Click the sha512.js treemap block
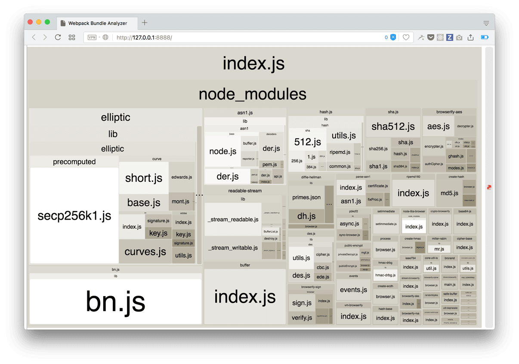Screen dimensions: 519x364 [393, 126]
